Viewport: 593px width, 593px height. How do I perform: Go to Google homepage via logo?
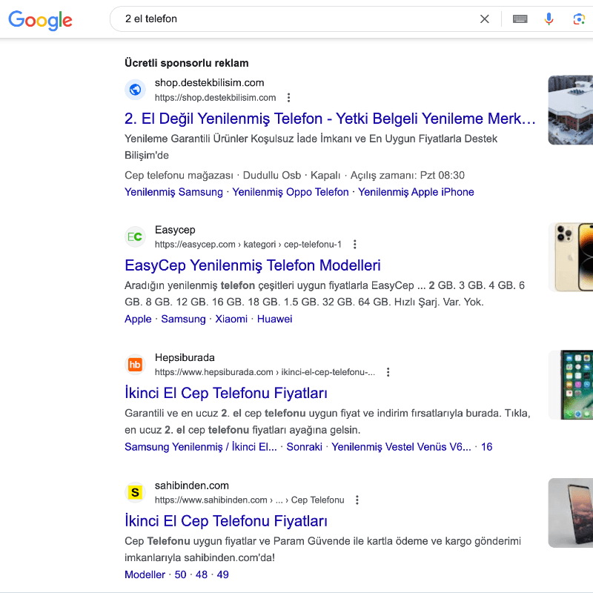(x=41, y=20)
